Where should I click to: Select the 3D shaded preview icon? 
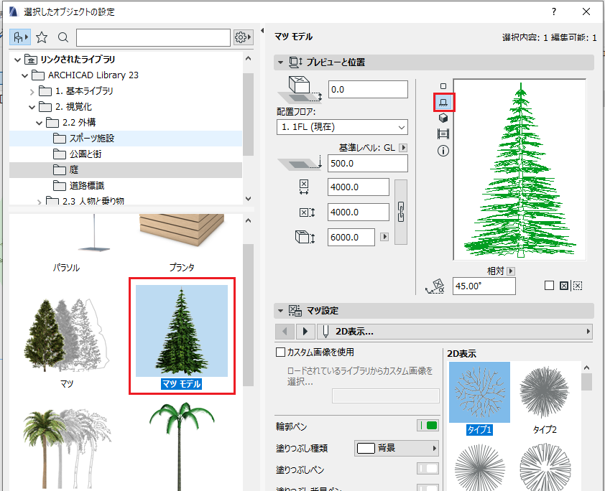[x=443, y=118]
